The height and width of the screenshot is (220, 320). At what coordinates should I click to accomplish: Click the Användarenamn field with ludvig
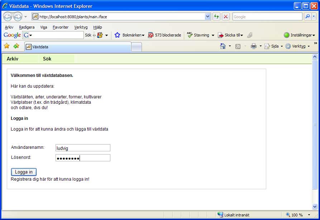click(x=83, y=148)
